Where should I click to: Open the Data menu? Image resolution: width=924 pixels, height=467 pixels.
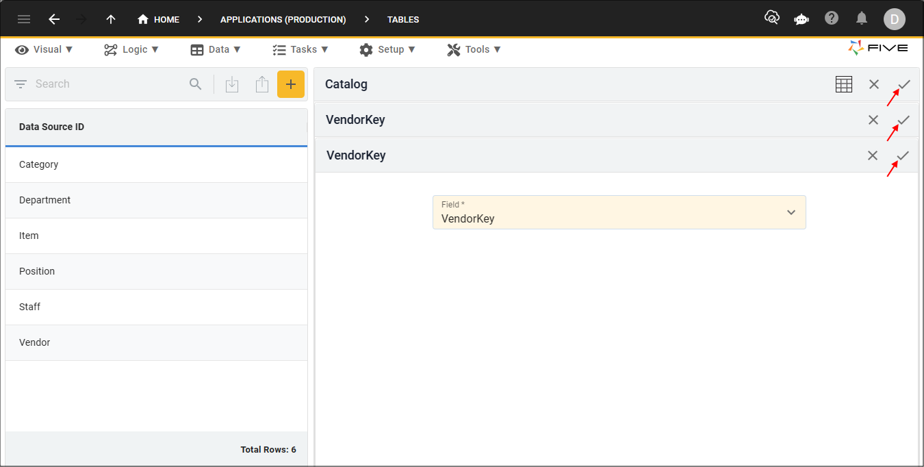pos(216,49)
